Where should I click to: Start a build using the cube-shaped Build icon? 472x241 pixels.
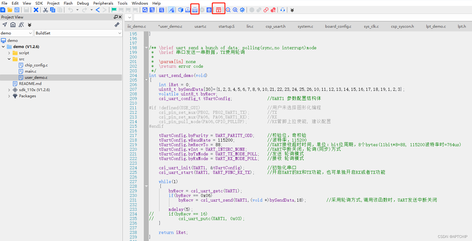[180, 10]
